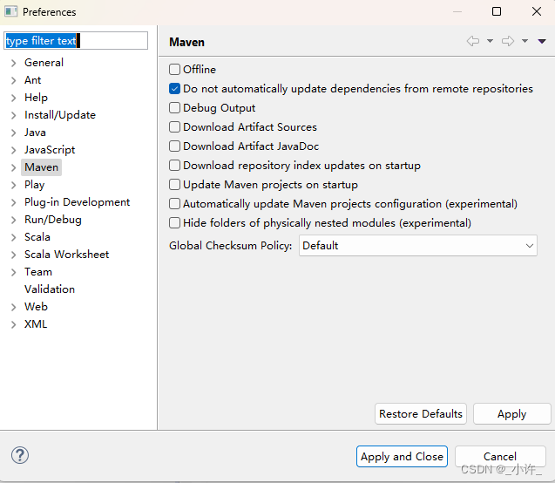
Task: Open the Team preferences page
Action: [38, 272]
